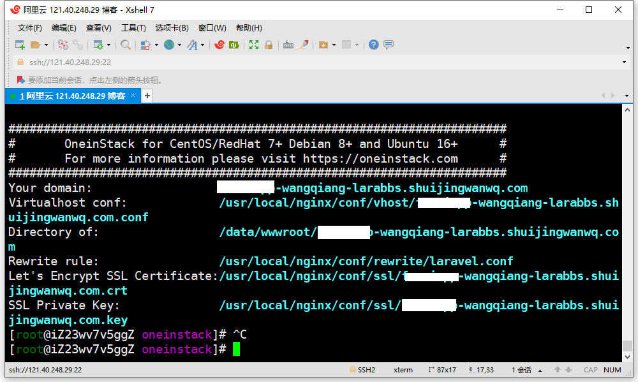Viewport: 638px width, 382px height.
Task: Close the 阿里云 session tab
Action: click(133, 96)
